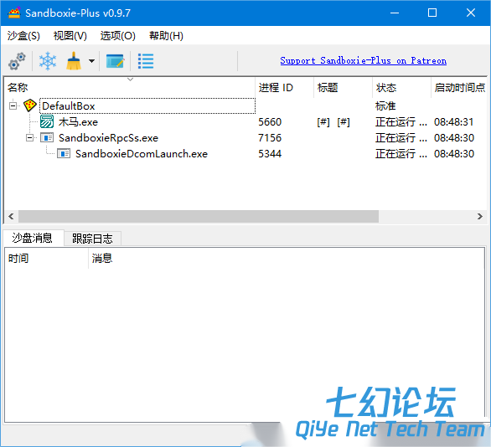Screen dimensions: 491x447
Task: Click start time 08:48:31
Action: pyautogui.click(x=454, y=121)
